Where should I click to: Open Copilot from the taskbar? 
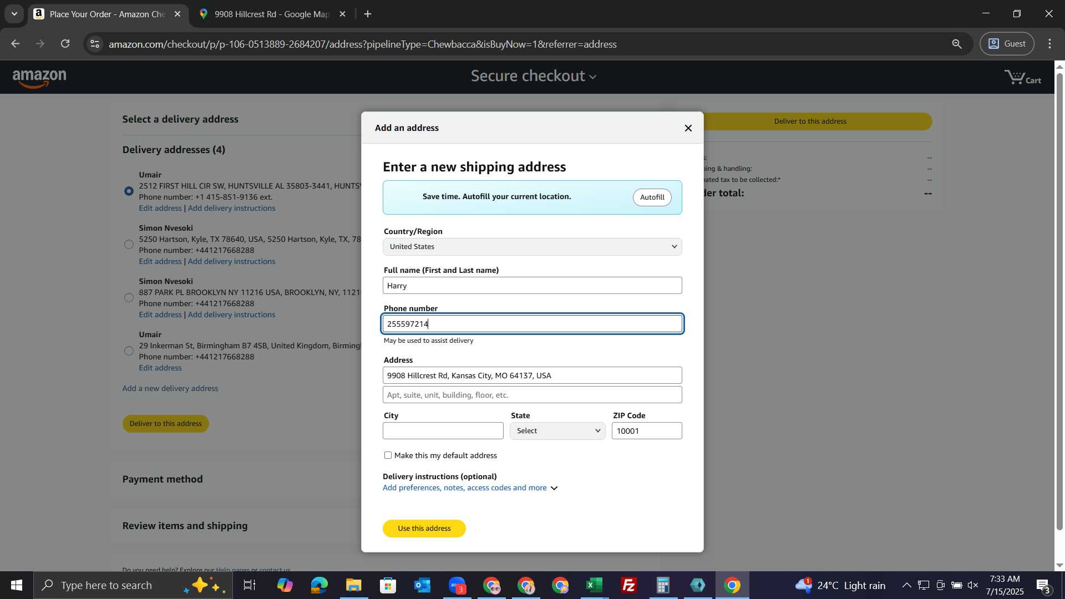click(x=285, y=586)
